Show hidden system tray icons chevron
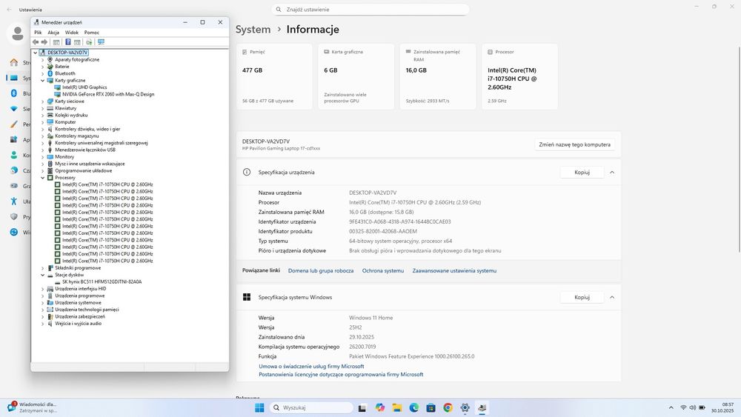The height and width of the screenshot is (417, 741). [671, 407]
